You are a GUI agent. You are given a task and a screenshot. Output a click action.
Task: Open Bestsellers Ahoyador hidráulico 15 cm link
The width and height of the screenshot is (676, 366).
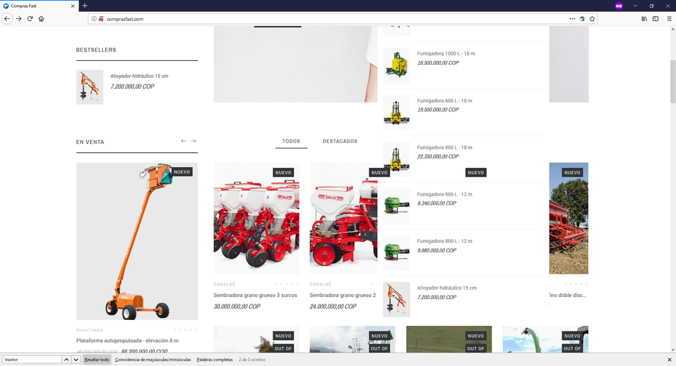point(139,76)
